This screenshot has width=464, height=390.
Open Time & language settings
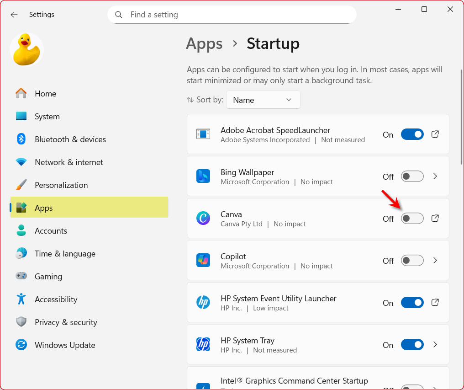89,253
